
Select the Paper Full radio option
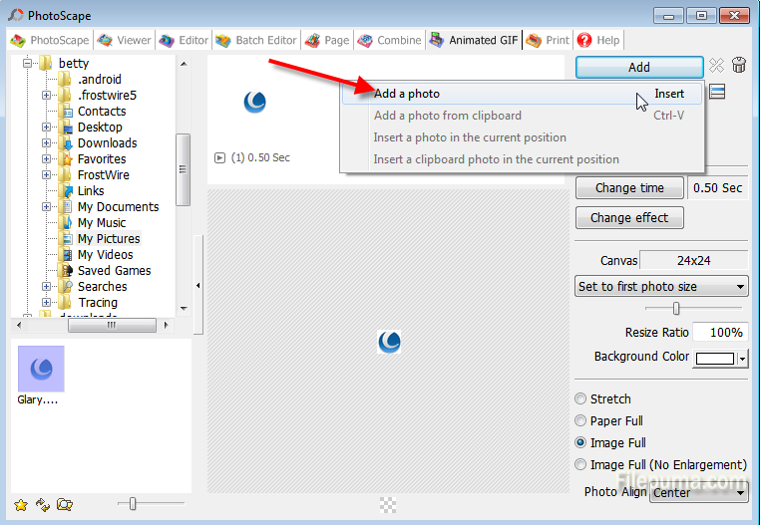581,420
